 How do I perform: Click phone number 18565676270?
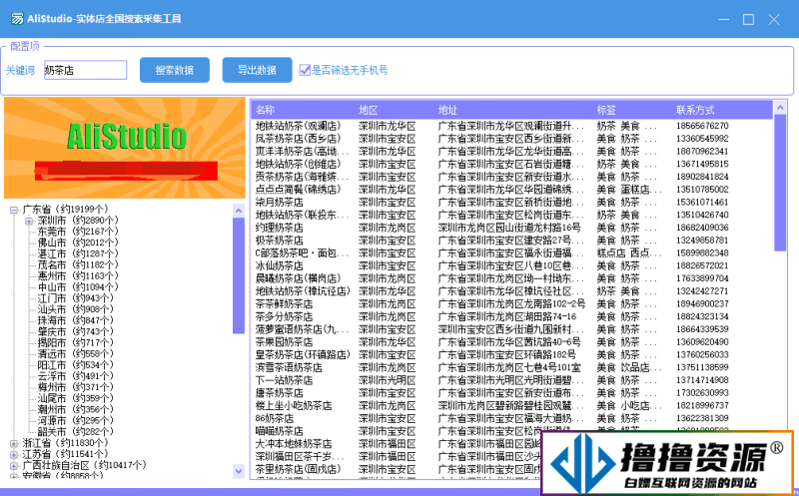coord(702,126)
